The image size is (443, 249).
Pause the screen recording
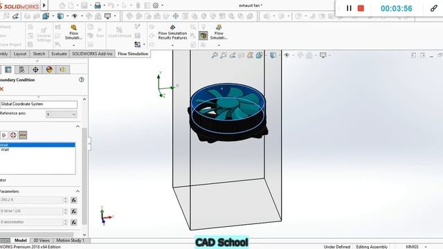(349, 8)
